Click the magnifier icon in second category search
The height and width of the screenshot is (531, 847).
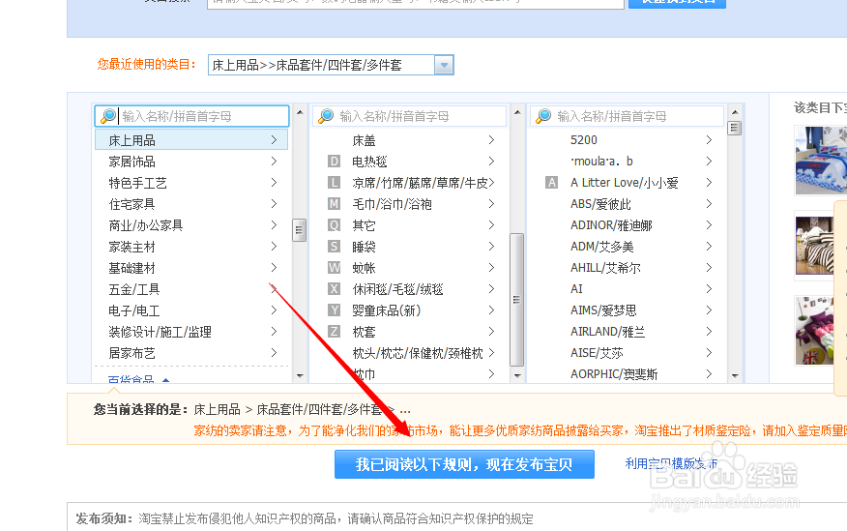click(x=326, y=116)
